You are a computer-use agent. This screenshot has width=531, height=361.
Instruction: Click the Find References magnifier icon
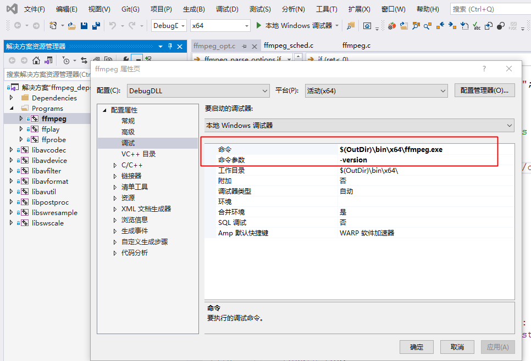coord(427,26)
